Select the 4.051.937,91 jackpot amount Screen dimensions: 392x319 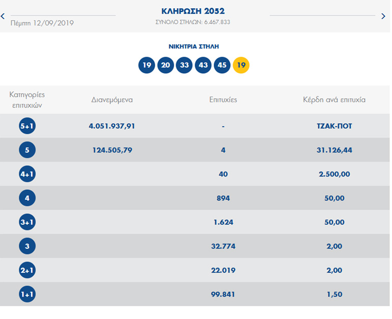click(111, 126)
